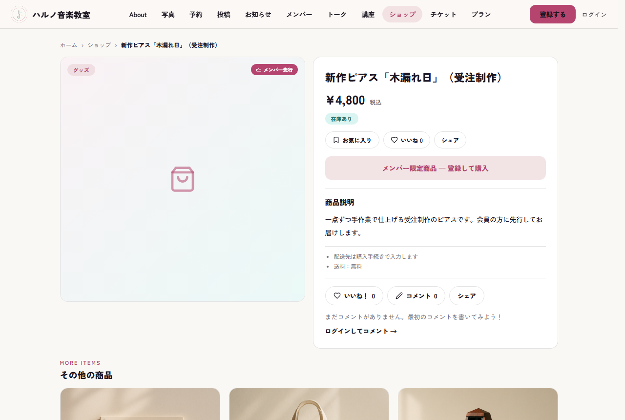Viewport: 625px width, 420px height.
Task: Open the 講座 navigation item
Action: click(x=368, y=15)
